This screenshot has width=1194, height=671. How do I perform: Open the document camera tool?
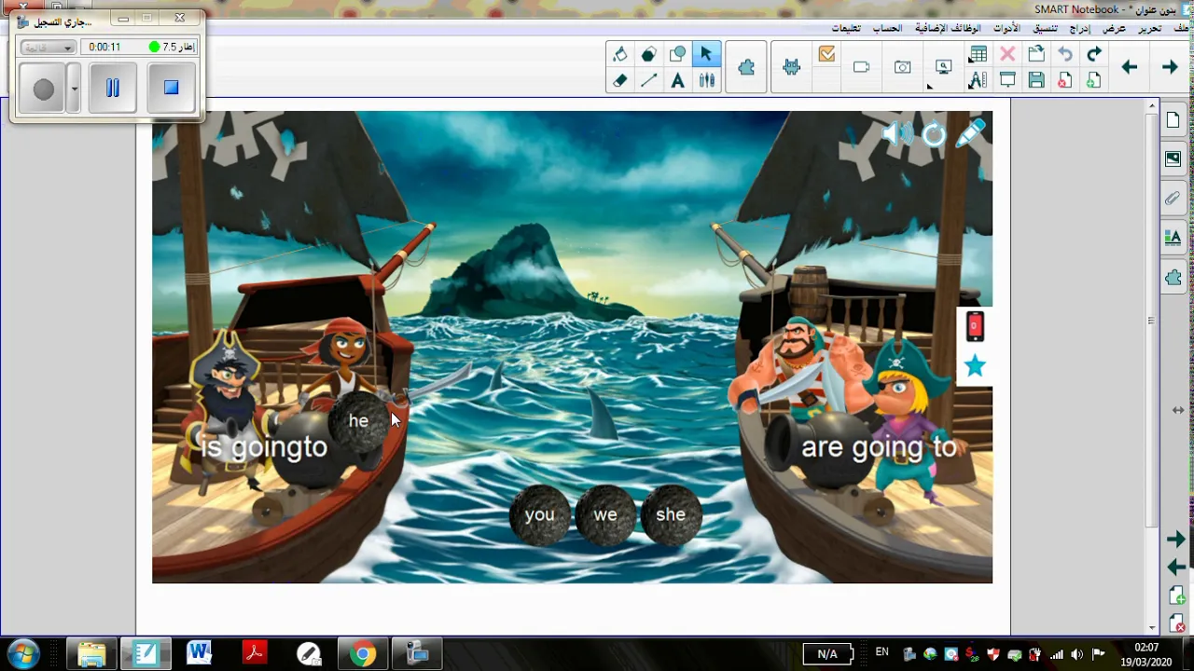861,67
